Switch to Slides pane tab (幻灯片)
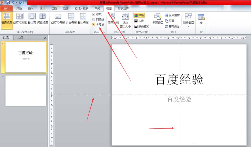 click(7, 38)
